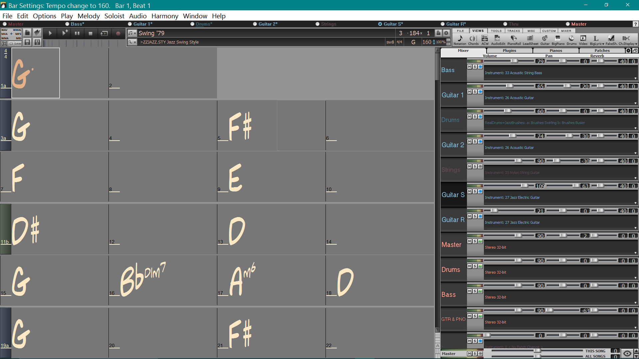Click the red Record button

pyautogui.click(x=118, y=33)
